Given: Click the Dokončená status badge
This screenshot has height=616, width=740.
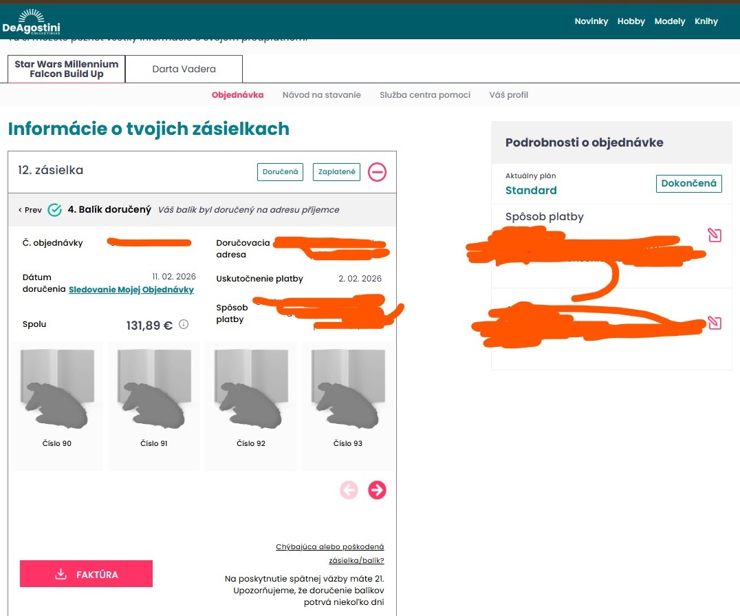Looking at the screenshot, I should point(688,183).
